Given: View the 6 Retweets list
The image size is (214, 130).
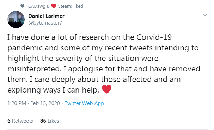Looking at the screenshot, I should pos(20,121).
